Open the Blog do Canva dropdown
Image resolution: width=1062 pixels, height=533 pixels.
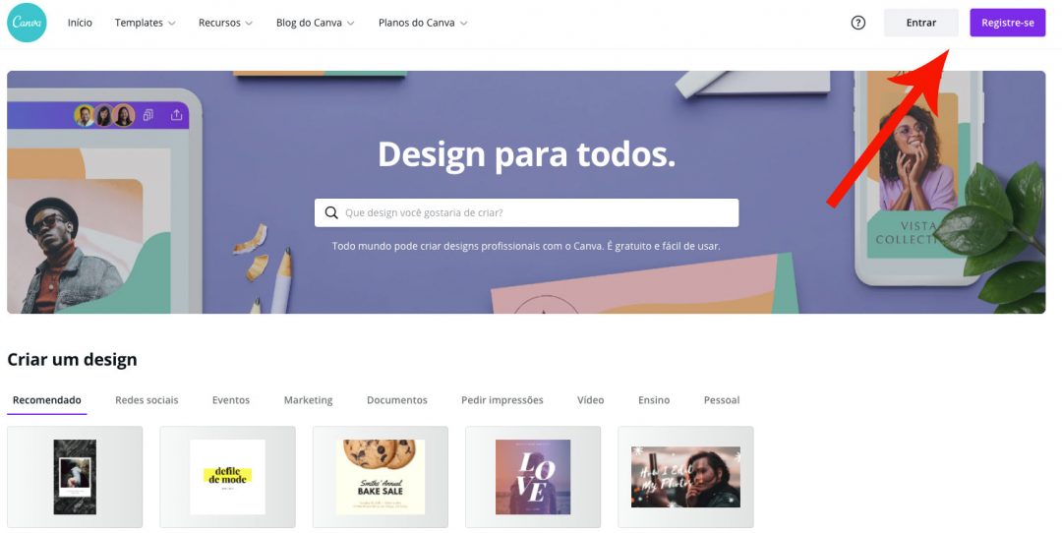coord(315,23)
